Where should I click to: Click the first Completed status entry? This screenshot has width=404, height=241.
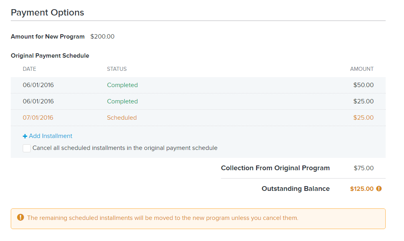[122, 85]
